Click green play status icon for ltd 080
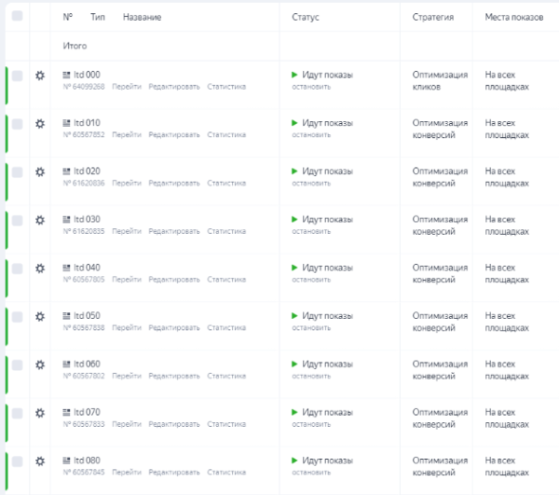Screen dimensions: 559x495 pos(295,460)
